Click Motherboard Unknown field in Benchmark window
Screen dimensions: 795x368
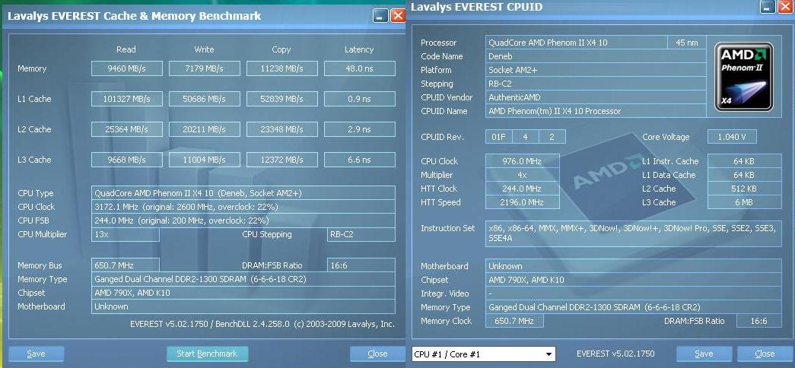tap(243, 306)
